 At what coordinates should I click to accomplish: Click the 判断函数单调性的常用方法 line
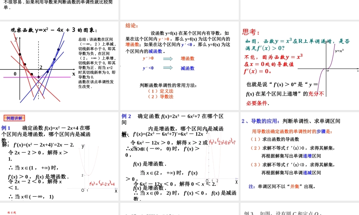[168, 85]
